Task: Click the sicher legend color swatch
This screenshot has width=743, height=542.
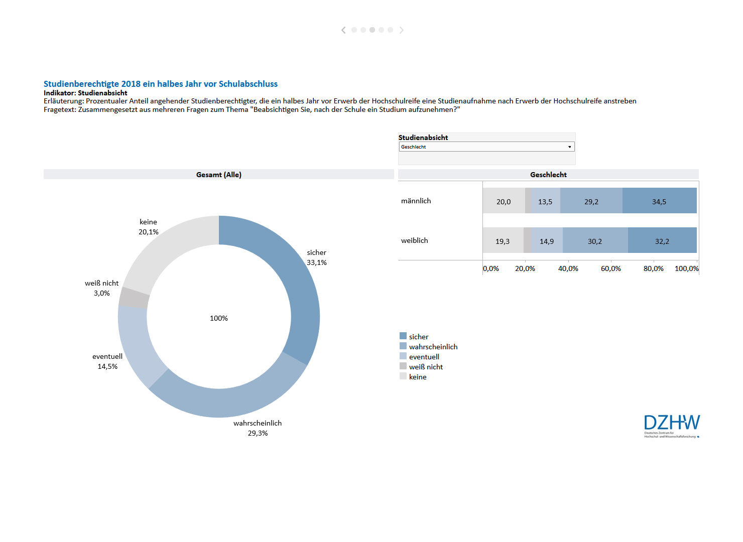Action: tap(403, 336)
